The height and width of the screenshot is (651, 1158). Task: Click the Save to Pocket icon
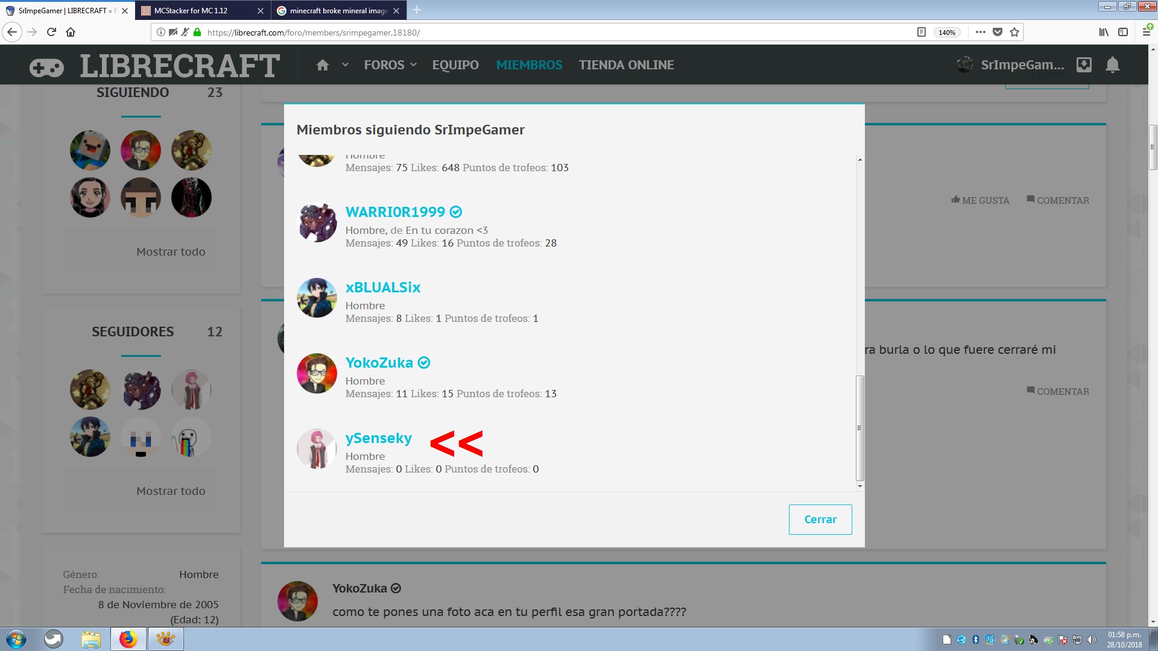(x=998, y=32)
